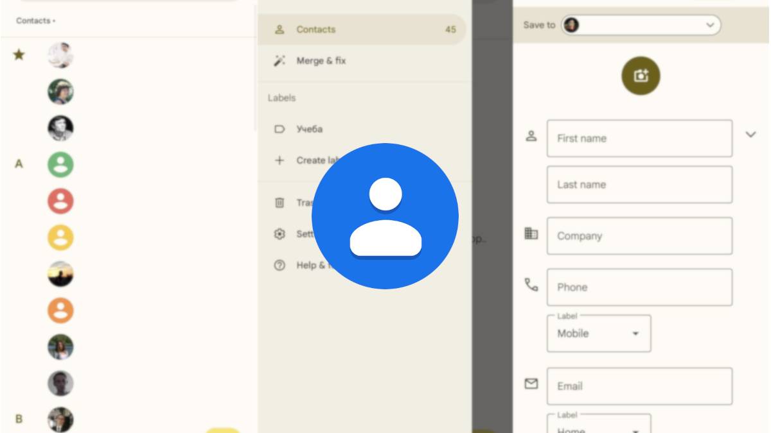This screenshot has height=433, width=771.
Task: Add a contact photo with camera button
Action: 641,76
